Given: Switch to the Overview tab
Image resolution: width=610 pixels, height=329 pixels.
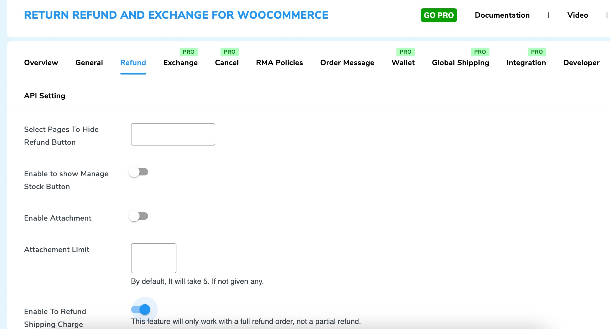Looking at the screenshot, I should [x=41, y=62].
